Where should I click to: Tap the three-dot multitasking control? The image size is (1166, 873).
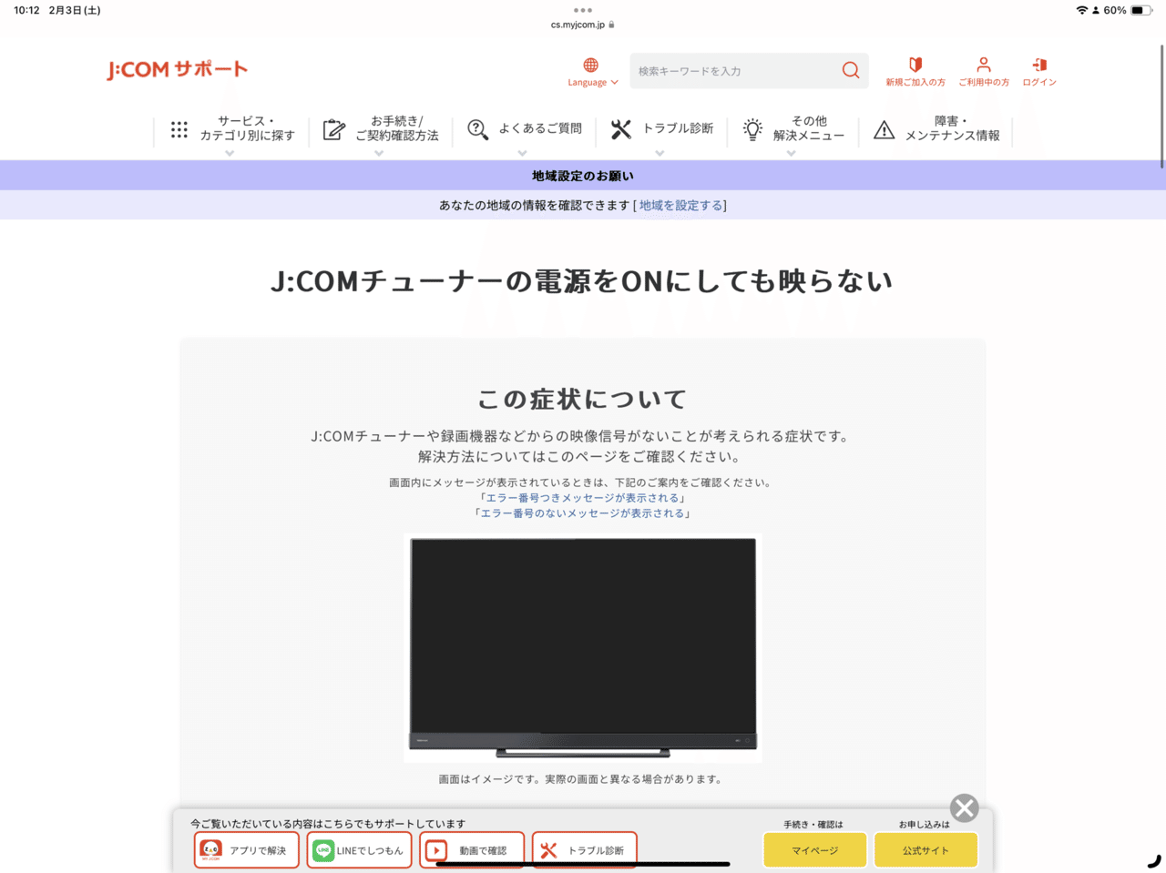coord(583,10)
